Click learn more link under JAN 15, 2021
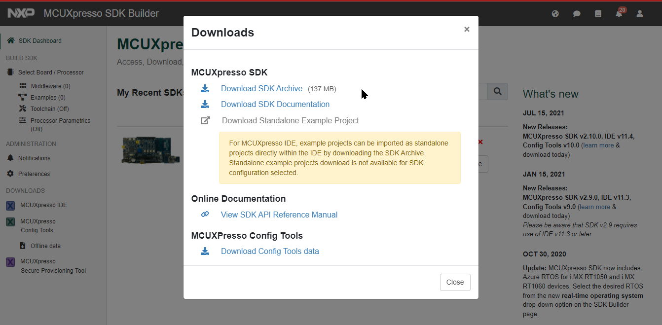The width and height of the screenshot is (662, 325). [595, 207]
